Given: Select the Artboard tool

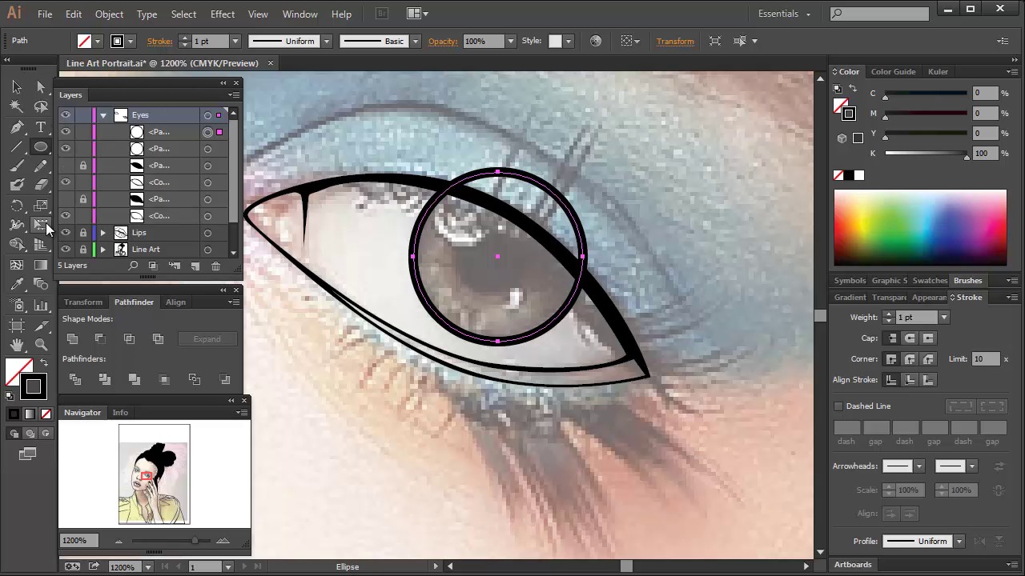Looking at the screenshot, I should (x=17, y=325).
